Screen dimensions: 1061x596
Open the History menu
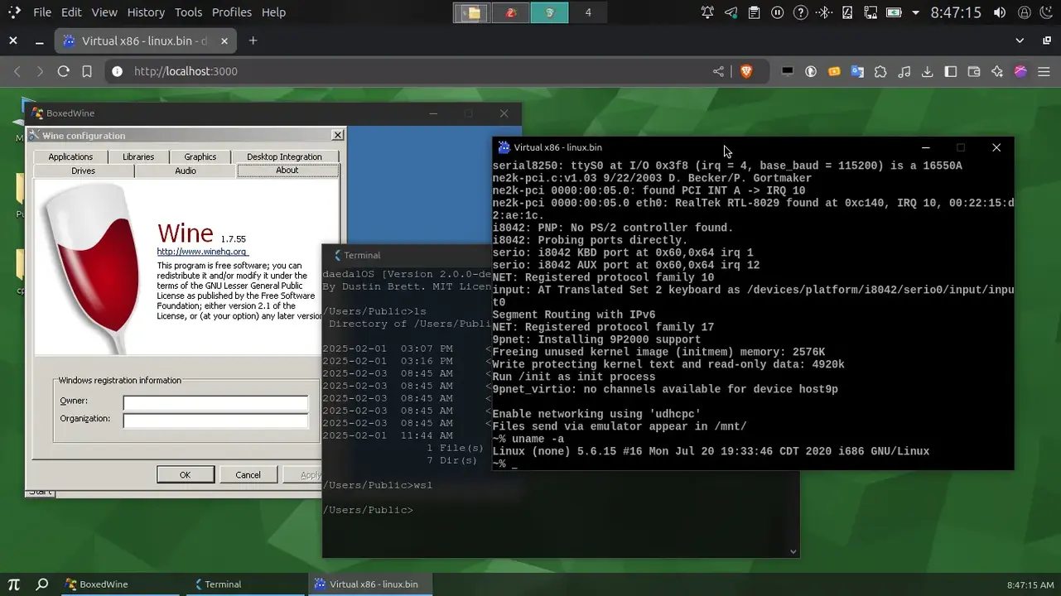coord(146,12)
